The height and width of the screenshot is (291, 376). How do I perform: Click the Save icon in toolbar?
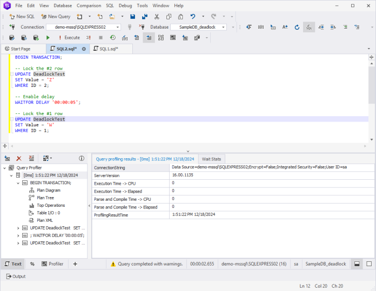tap(132, 17)
